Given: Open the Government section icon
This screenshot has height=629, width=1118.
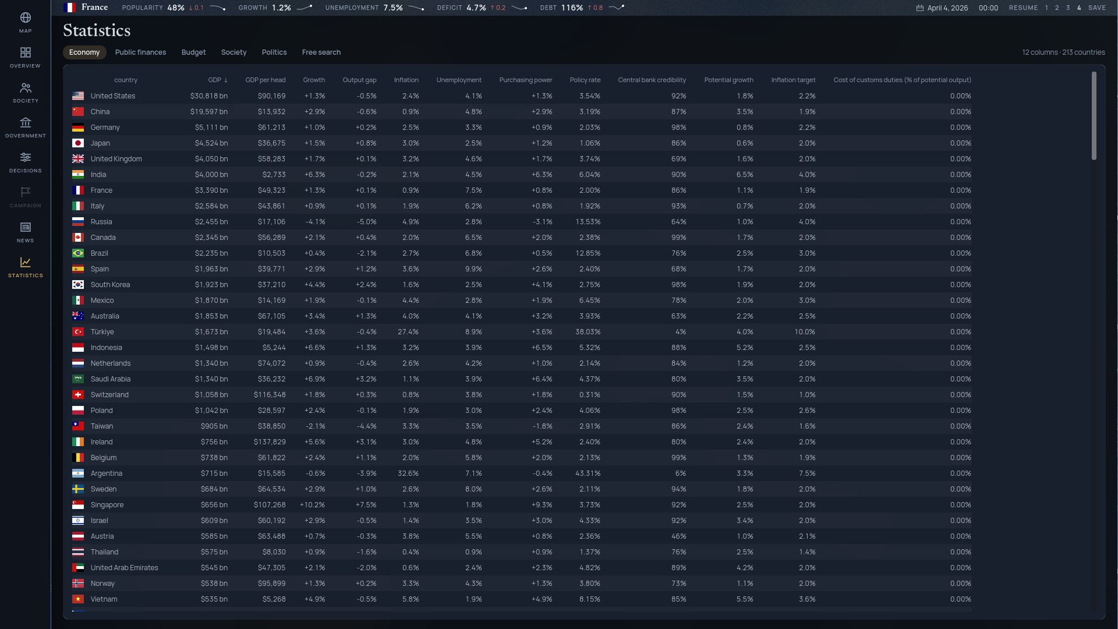Looking at the screenshot, I should (x=25, y=122).
